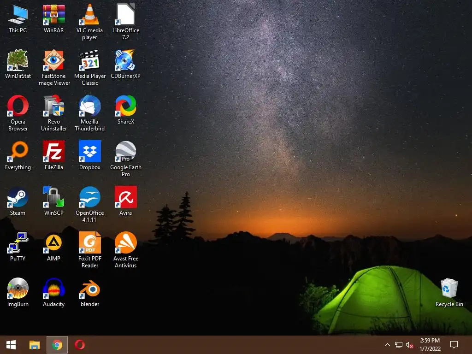Show hidden system tray icons
This screenshot has width=472, height=354.
[387, 345]
